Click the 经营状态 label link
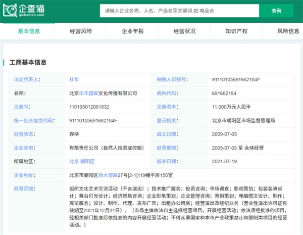 (x=24, y=134)
